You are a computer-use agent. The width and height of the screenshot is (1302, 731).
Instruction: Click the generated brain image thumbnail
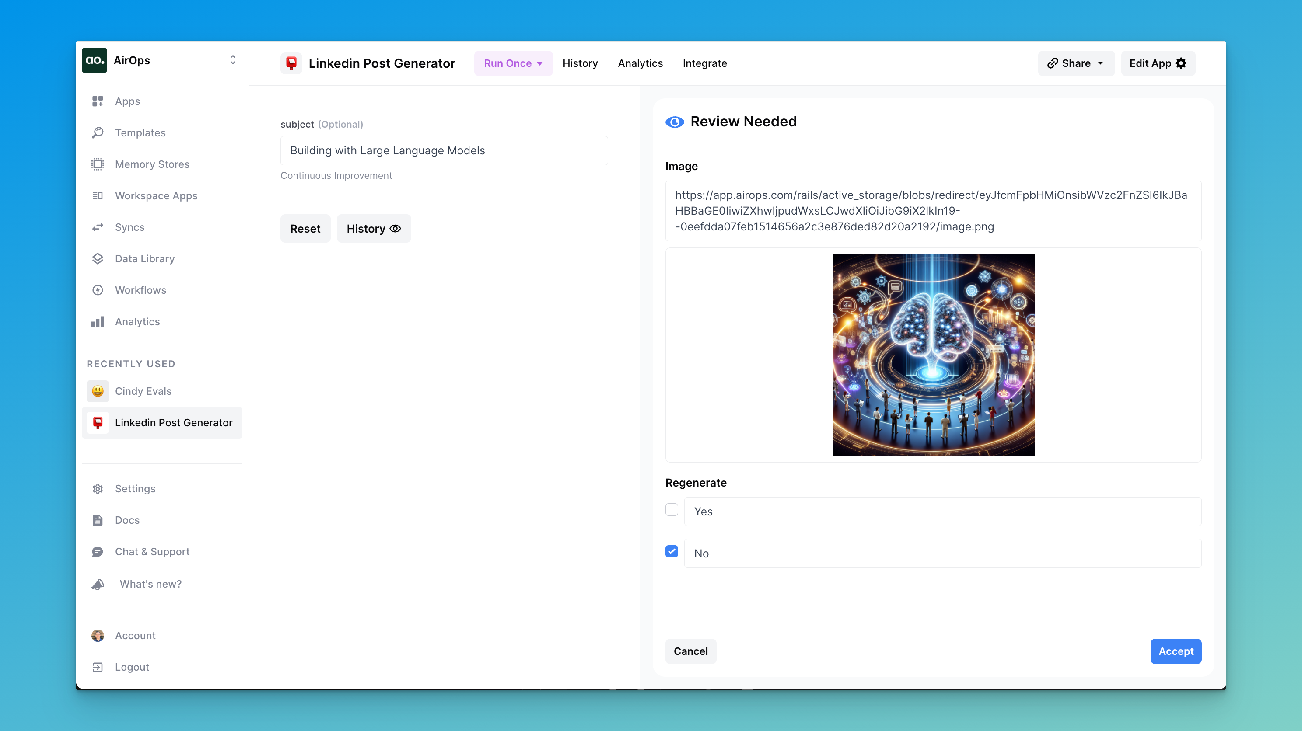(x=933, y=355)
